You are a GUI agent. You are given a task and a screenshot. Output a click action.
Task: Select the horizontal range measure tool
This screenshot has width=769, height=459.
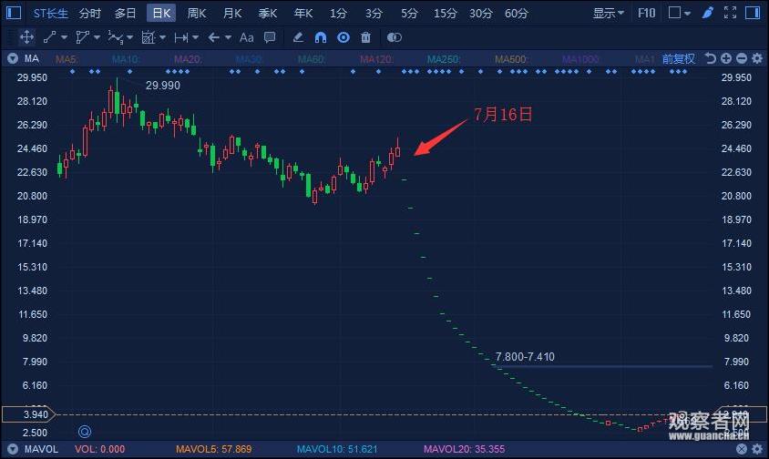point(181,37)
